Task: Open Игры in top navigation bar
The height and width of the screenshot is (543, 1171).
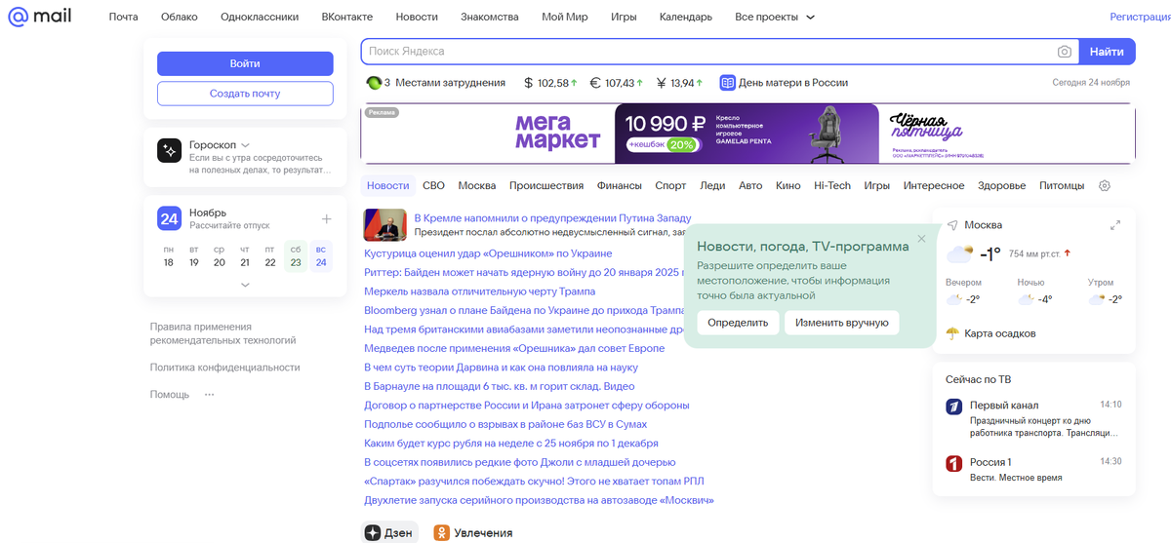Action: [624, 18]
